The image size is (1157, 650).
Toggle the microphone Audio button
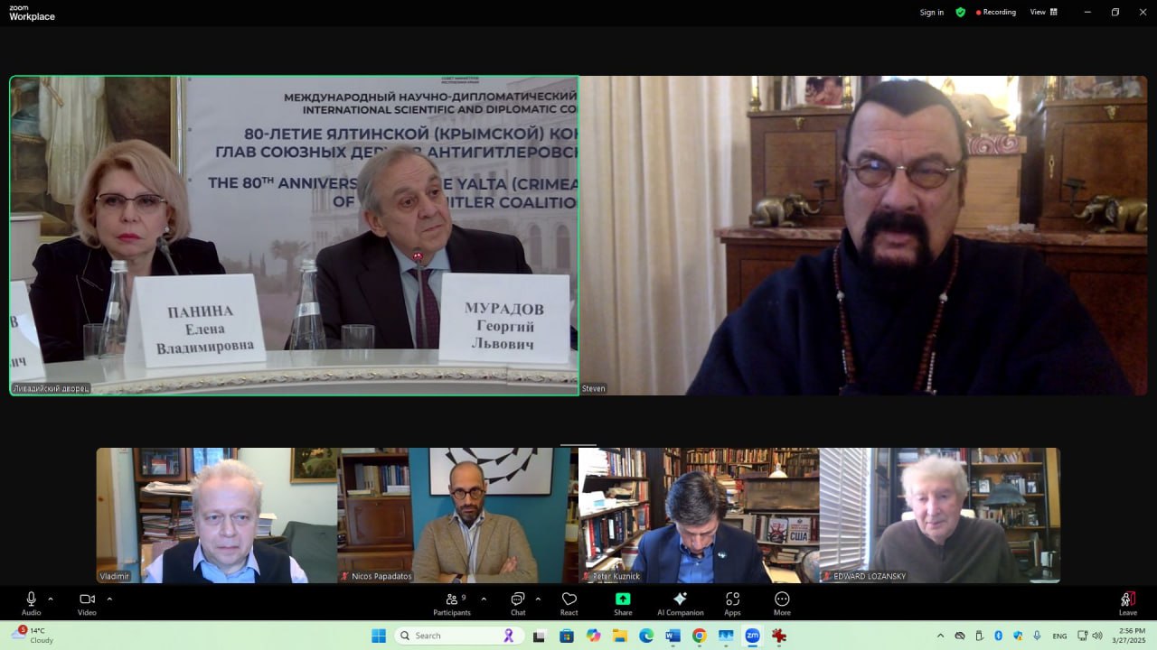click(x=32, y=602)
